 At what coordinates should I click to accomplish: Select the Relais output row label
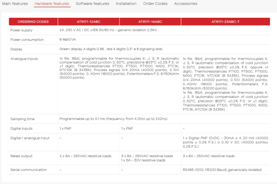click(21, 156)
